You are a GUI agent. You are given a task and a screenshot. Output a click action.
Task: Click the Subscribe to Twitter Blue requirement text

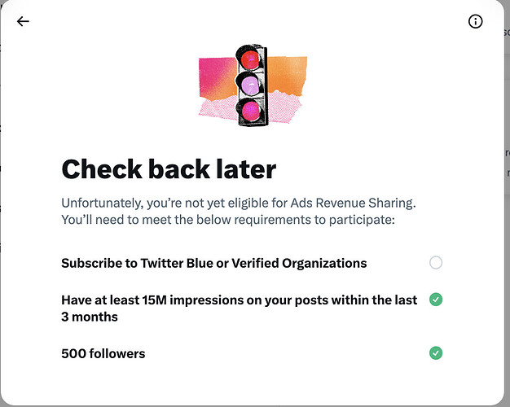[214, 263]
